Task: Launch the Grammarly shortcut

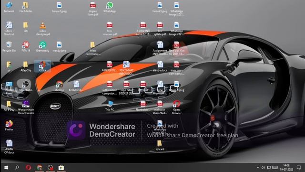Action: pos(42,47)
